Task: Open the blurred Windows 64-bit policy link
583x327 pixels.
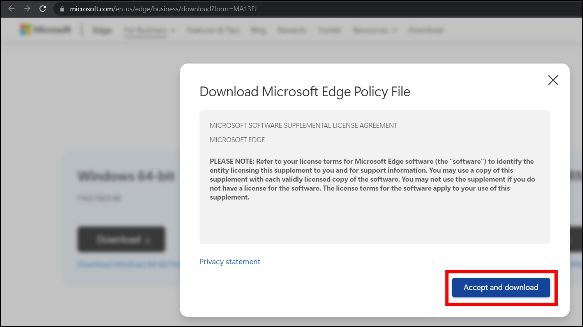Action: coord(129,264)
